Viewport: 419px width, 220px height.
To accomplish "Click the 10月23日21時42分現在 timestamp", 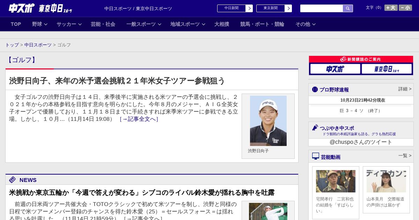I will click(x=363, y=100).
